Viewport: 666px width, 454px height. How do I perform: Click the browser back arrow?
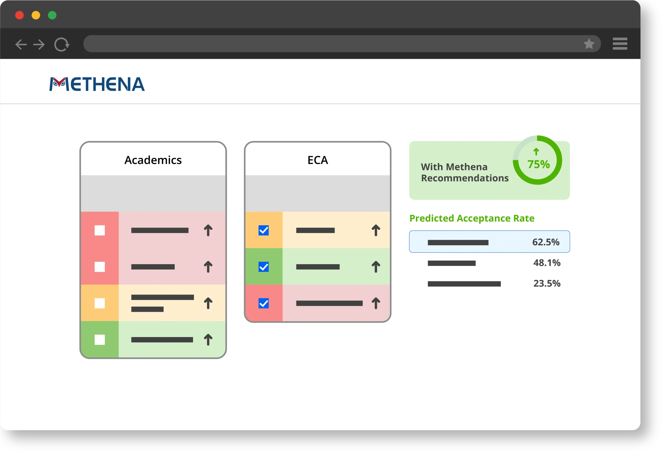click(21, 44)
